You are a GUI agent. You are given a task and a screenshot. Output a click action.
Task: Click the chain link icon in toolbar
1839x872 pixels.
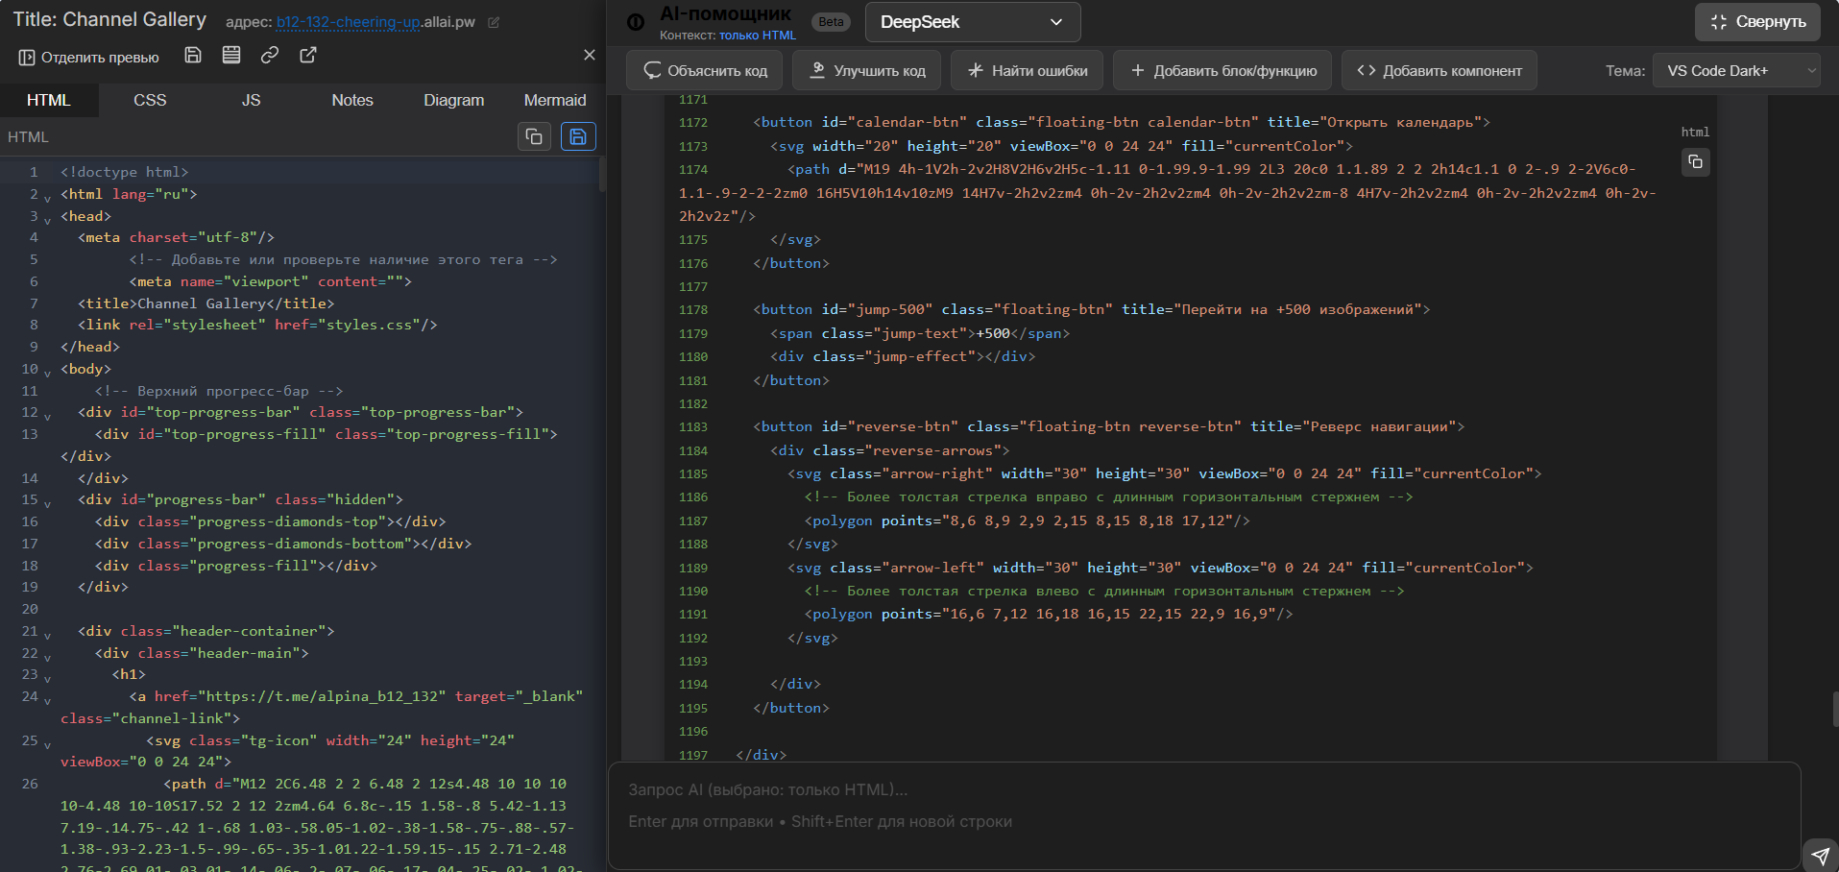click(270, 56)
